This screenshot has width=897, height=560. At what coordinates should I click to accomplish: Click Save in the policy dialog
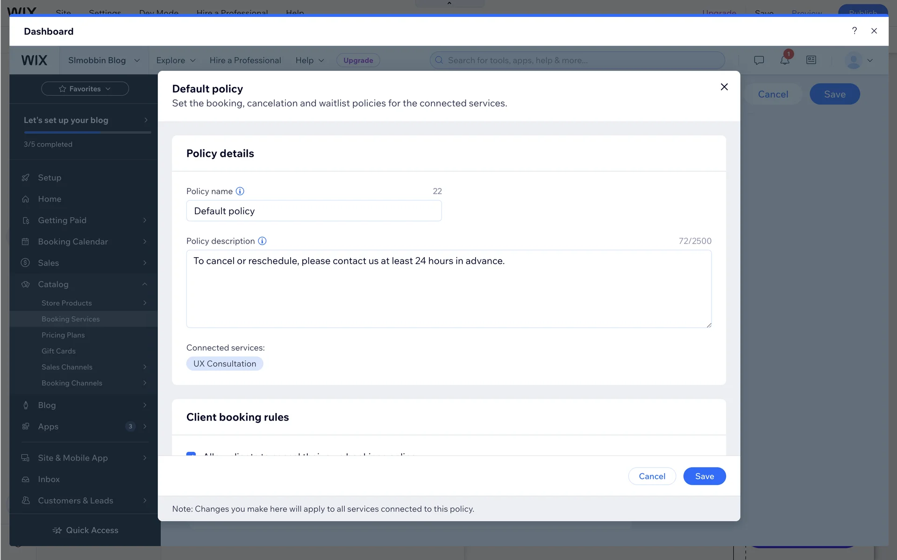(704, 476)
